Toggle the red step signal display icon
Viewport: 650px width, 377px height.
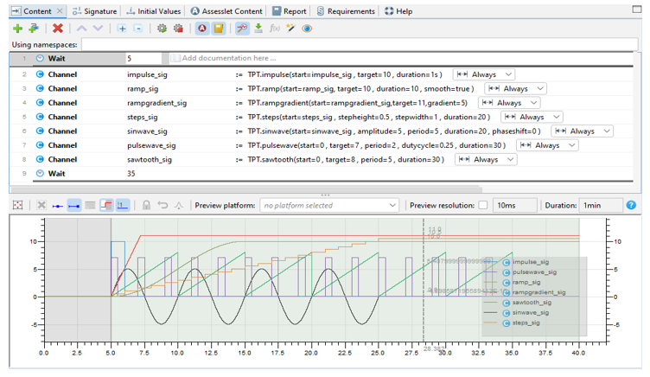pyautogui.click(x=106, y=205)
